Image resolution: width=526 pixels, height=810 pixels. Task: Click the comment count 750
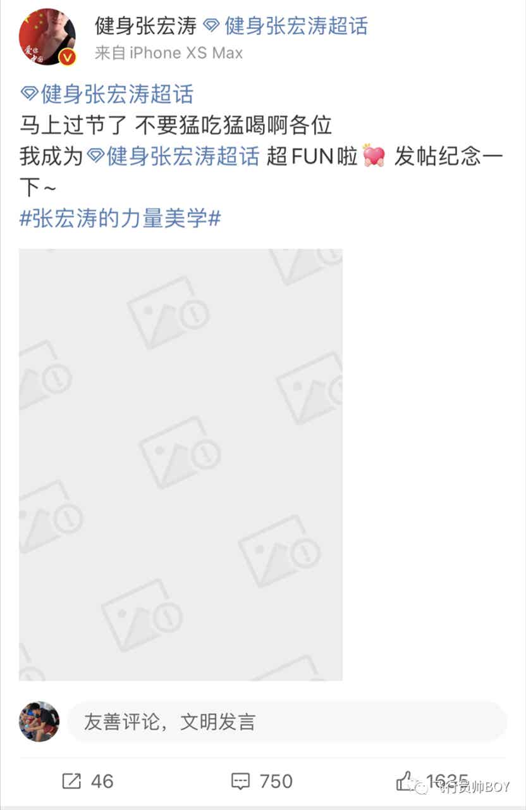(x=276, y=782)
